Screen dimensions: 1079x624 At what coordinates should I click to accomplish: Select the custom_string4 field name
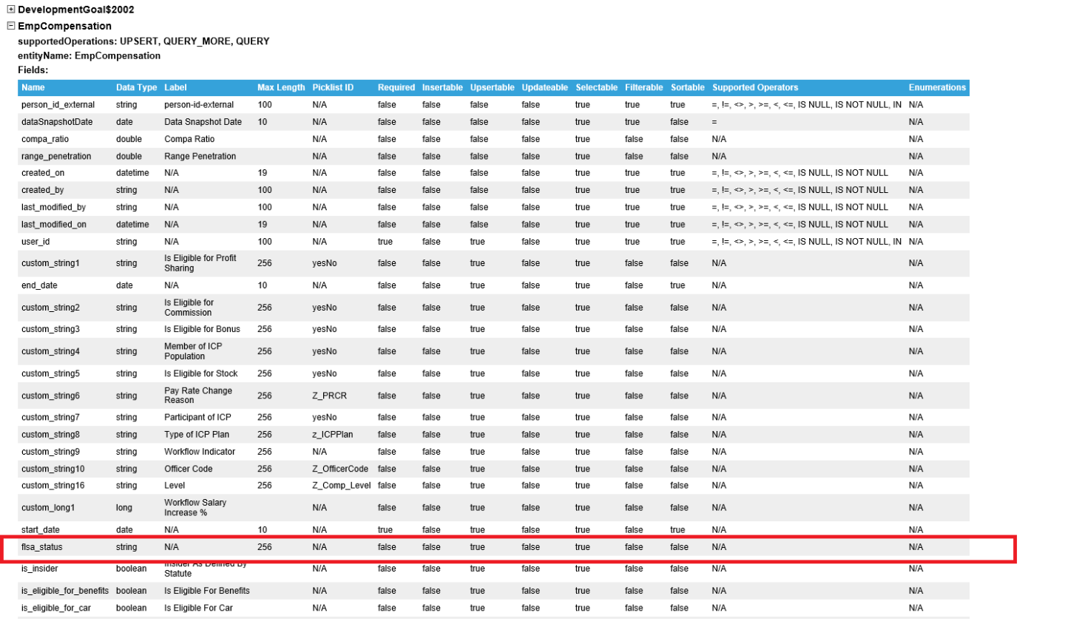pyautogui.click(x=50, y=351)
